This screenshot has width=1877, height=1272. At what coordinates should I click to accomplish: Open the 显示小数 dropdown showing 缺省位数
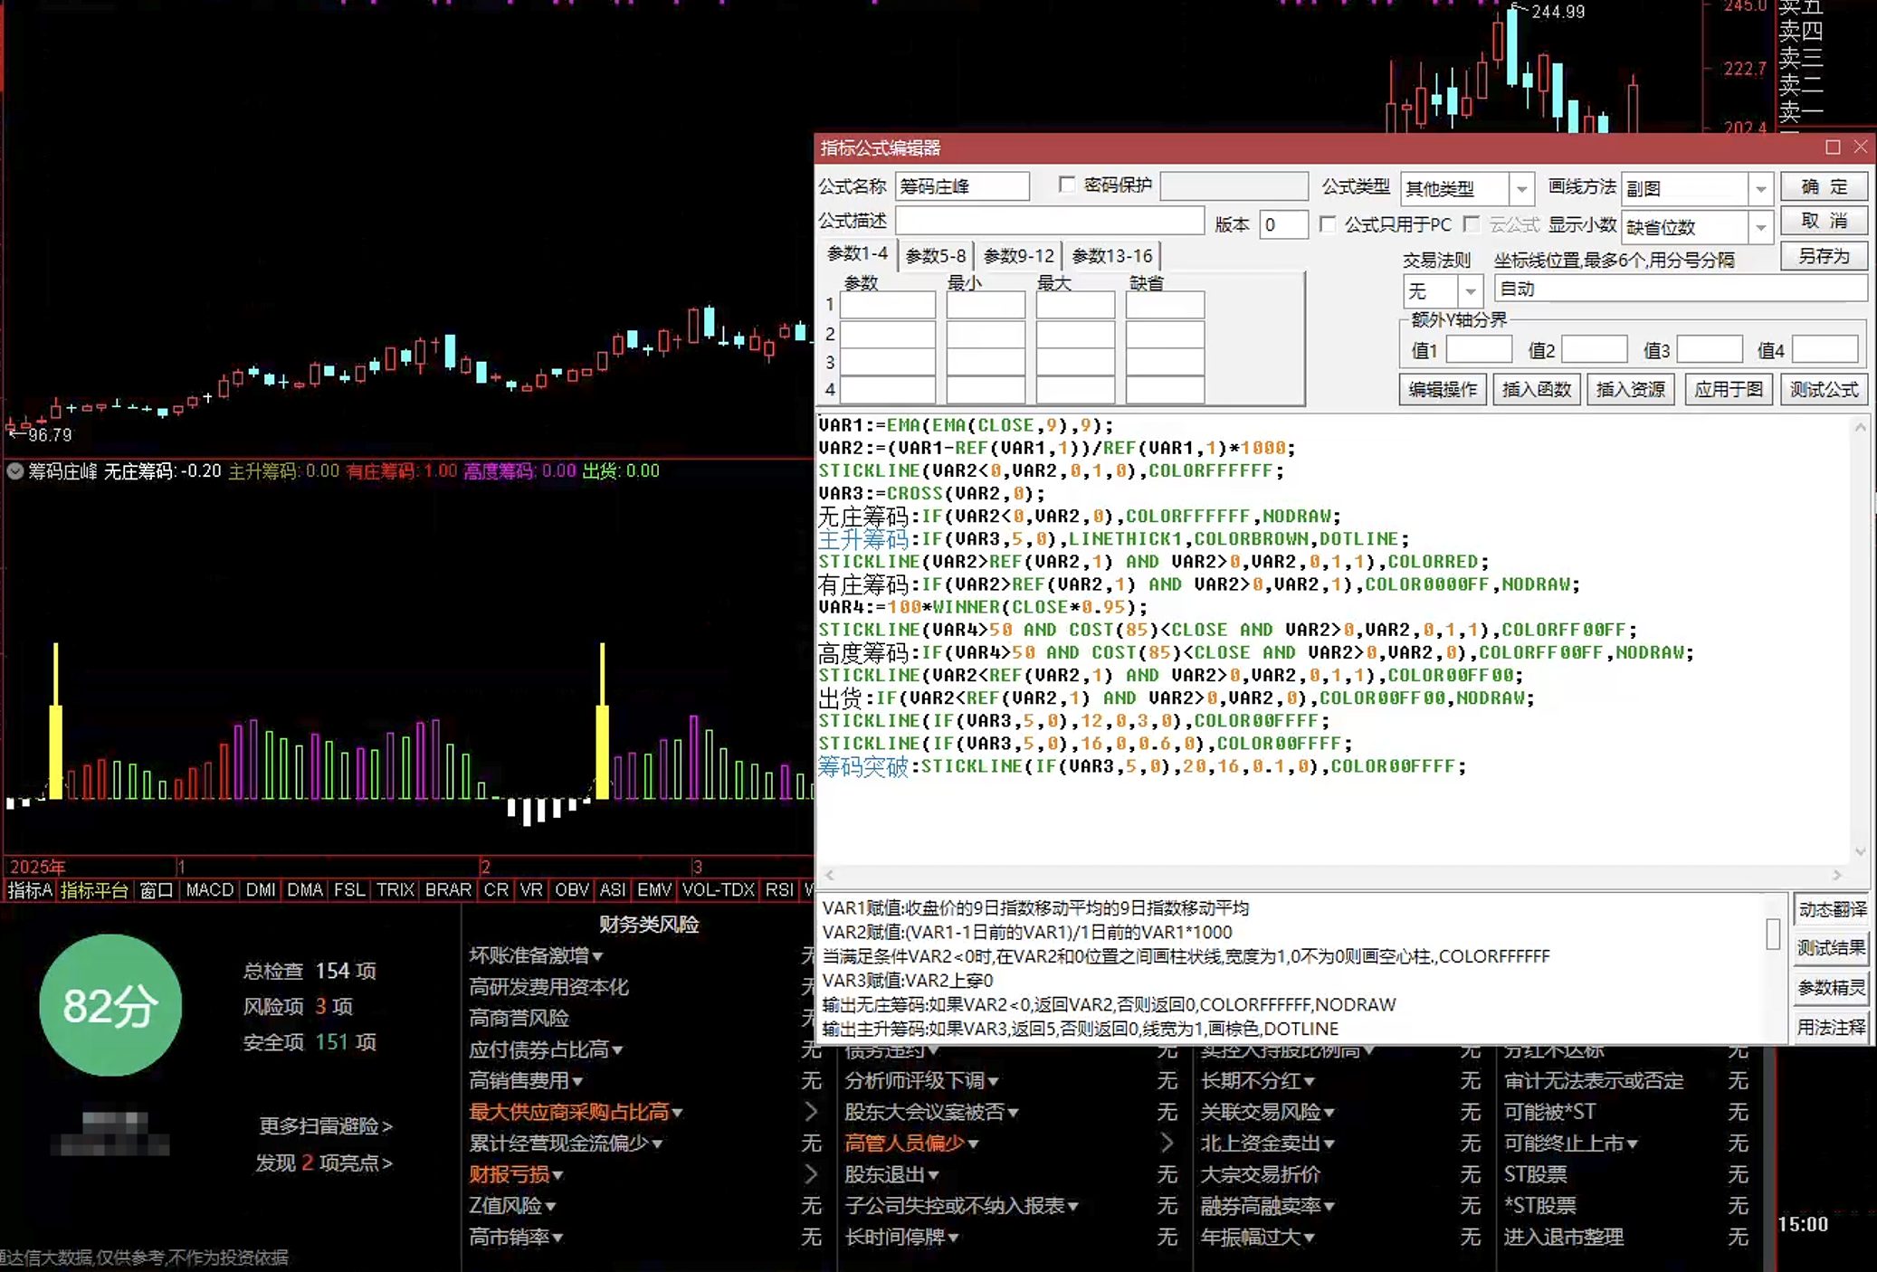click(x=1760, y=226)
